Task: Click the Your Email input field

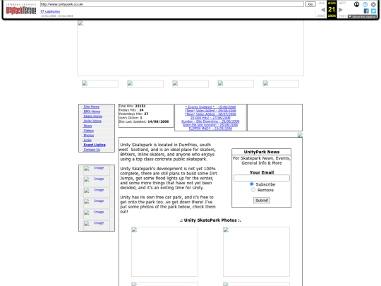Action: tap(262, 178)
